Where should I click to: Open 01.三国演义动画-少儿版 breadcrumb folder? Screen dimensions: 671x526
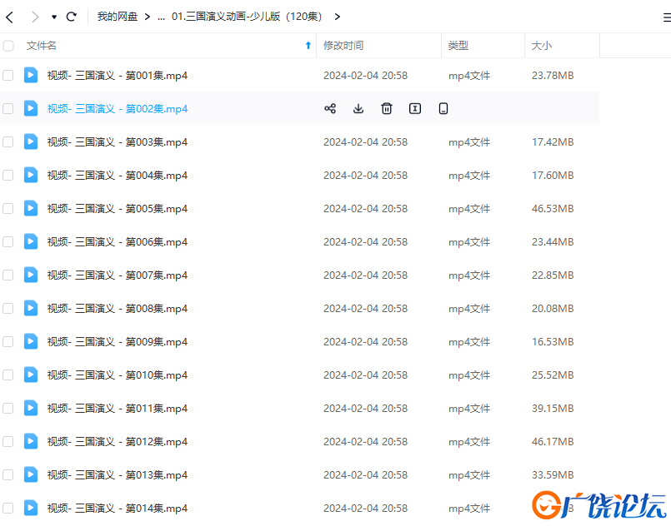tap(247, 17)
